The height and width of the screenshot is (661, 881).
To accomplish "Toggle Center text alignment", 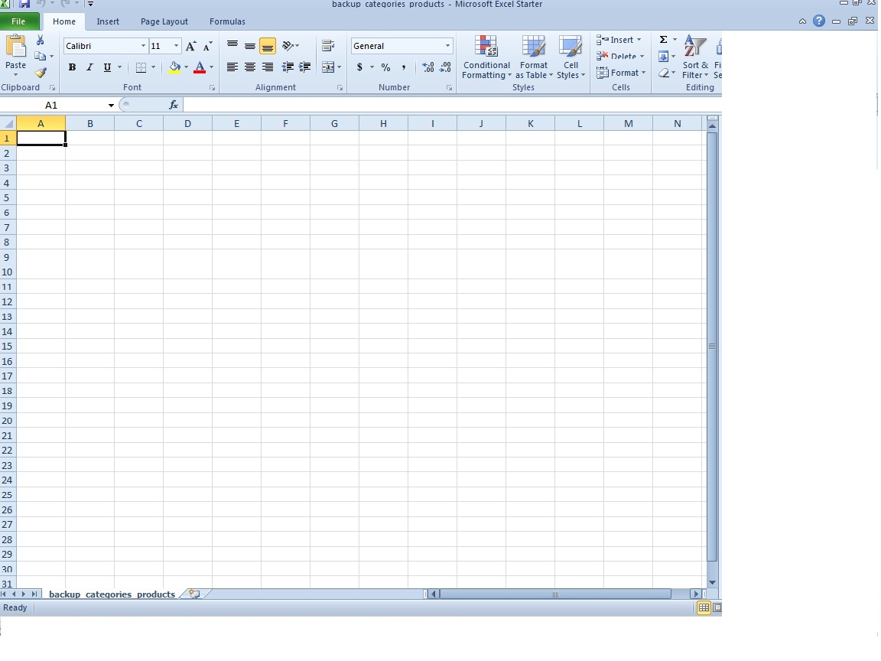I will click(249, 67).
